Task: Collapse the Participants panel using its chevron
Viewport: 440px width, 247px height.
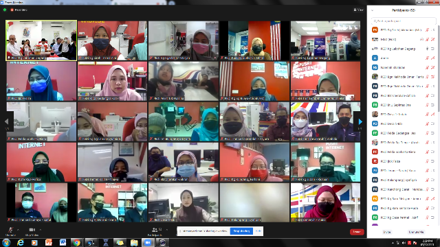Action: [x=373, y=10]
